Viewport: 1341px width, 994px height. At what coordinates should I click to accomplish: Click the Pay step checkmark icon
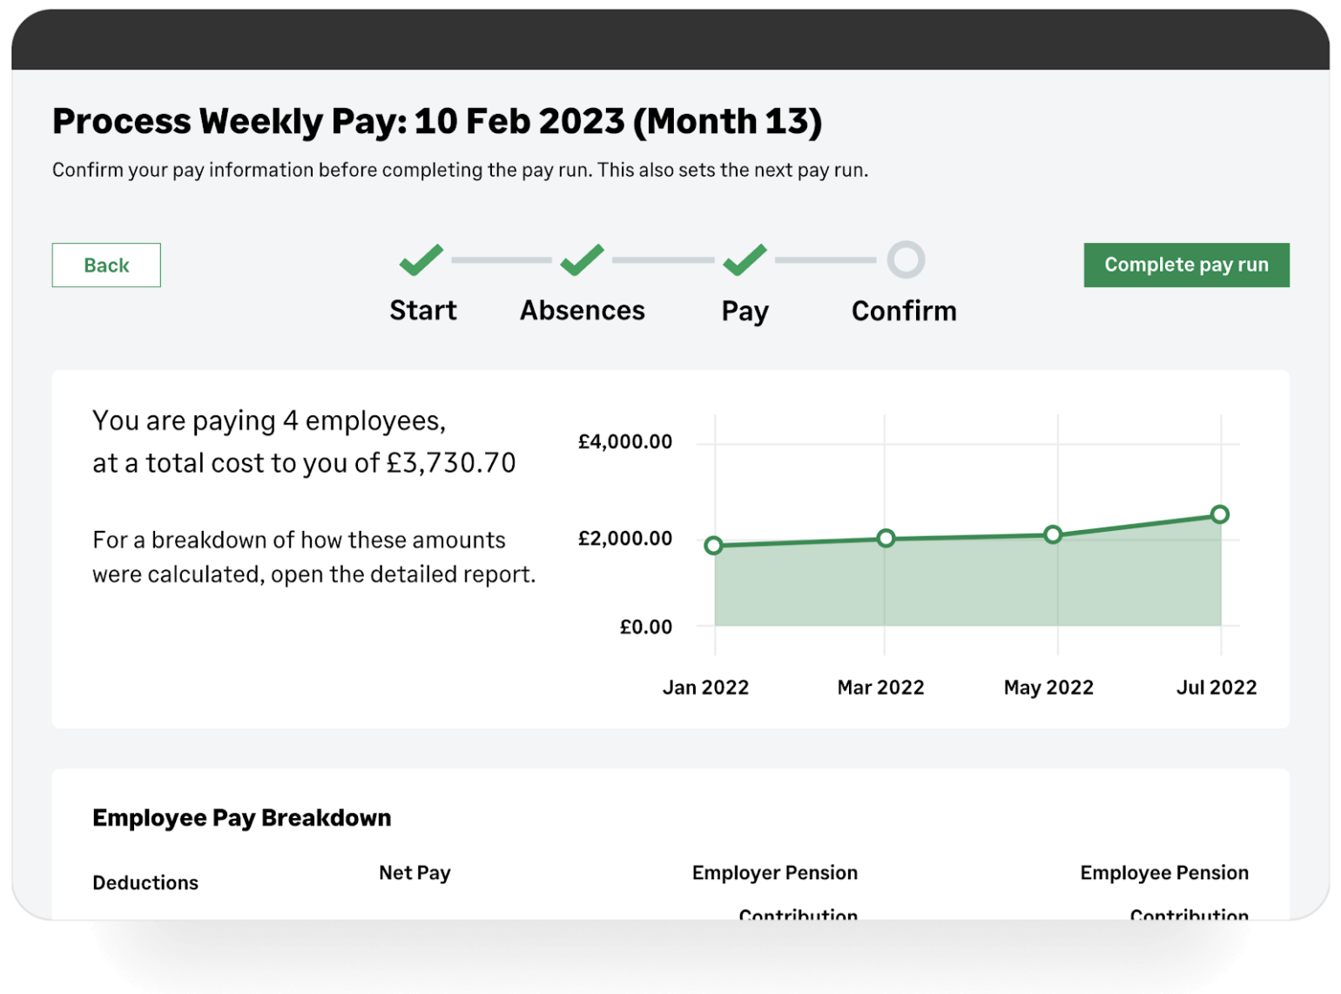(743, 259)
